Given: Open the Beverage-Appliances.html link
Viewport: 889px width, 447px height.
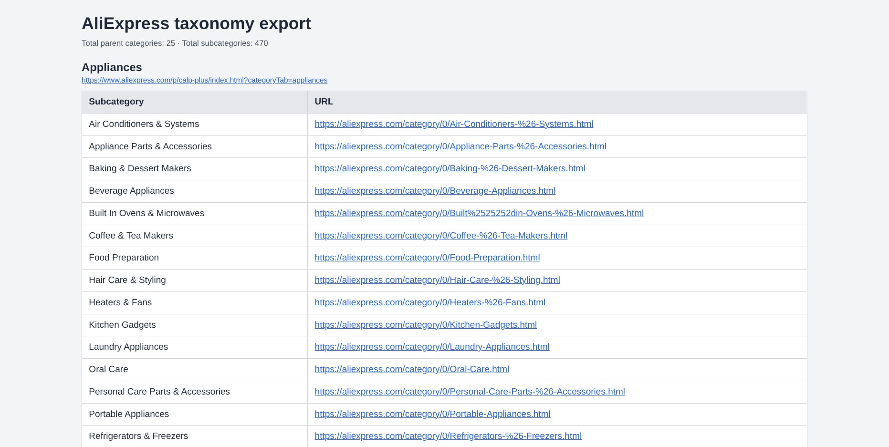Looking at the screenshot, I should pyautogui.click(x=435, y=191).
